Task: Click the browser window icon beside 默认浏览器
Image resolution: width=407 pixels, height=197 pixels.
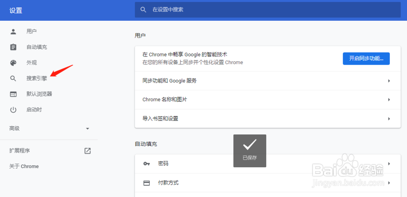Action: tap(13, 94)
